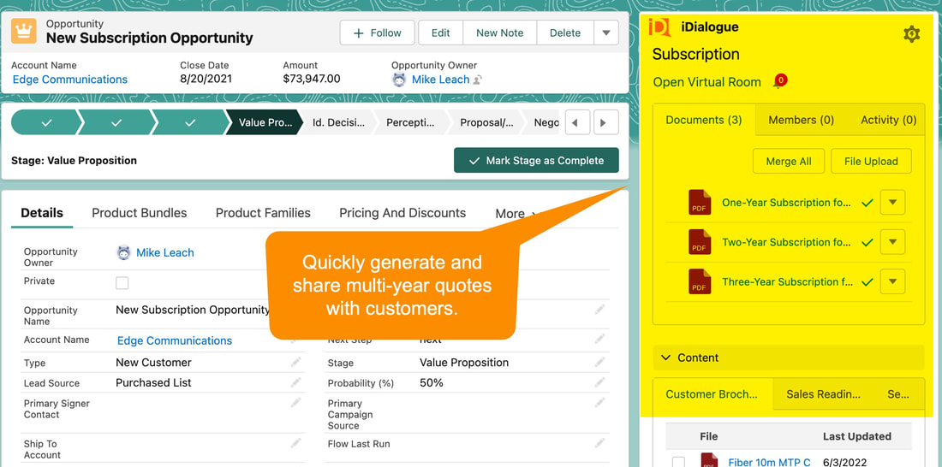This screenshot has width=942, height=467.
Task: Open Sales Reading content tab
Action: coord(823,394)
